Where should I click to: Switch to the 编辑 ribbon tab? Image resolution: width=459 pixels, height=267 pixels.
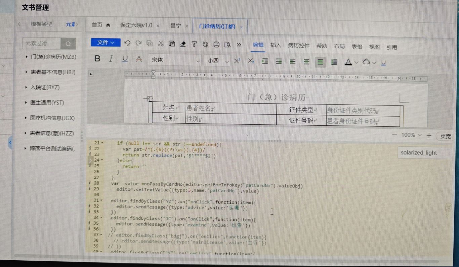(258, 45)
